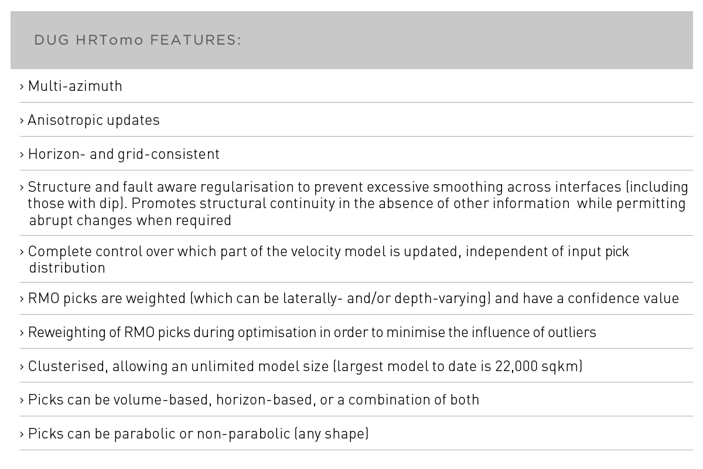This screenshot has width=703, height=469.
Task: Click the chevron before Clusterised
Action: click(22, 367)
